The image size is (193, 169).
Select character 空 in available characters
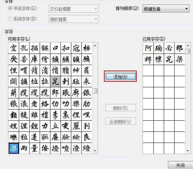coord(14,48)
